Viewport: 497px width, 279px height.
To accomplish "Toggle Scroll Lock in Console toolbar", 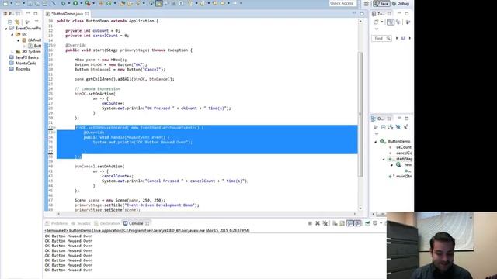I will point(342,223).
